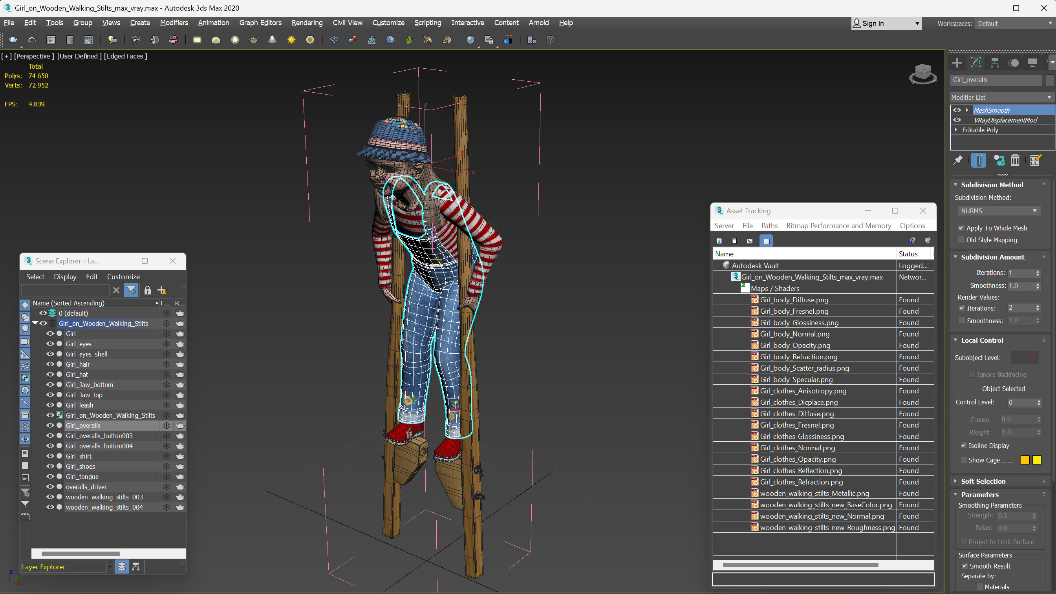Click the gray cone icon in toolbar
1056x594 pixels.
[x=273, y=40]
